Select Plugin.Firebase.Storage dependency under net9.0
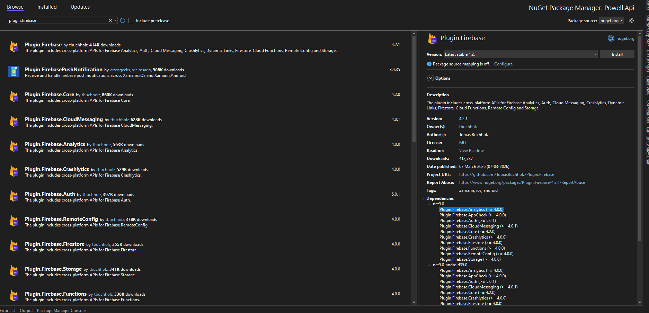Image resolution: width=649 pixels, height=313 pixels. (x=470, y=259)
